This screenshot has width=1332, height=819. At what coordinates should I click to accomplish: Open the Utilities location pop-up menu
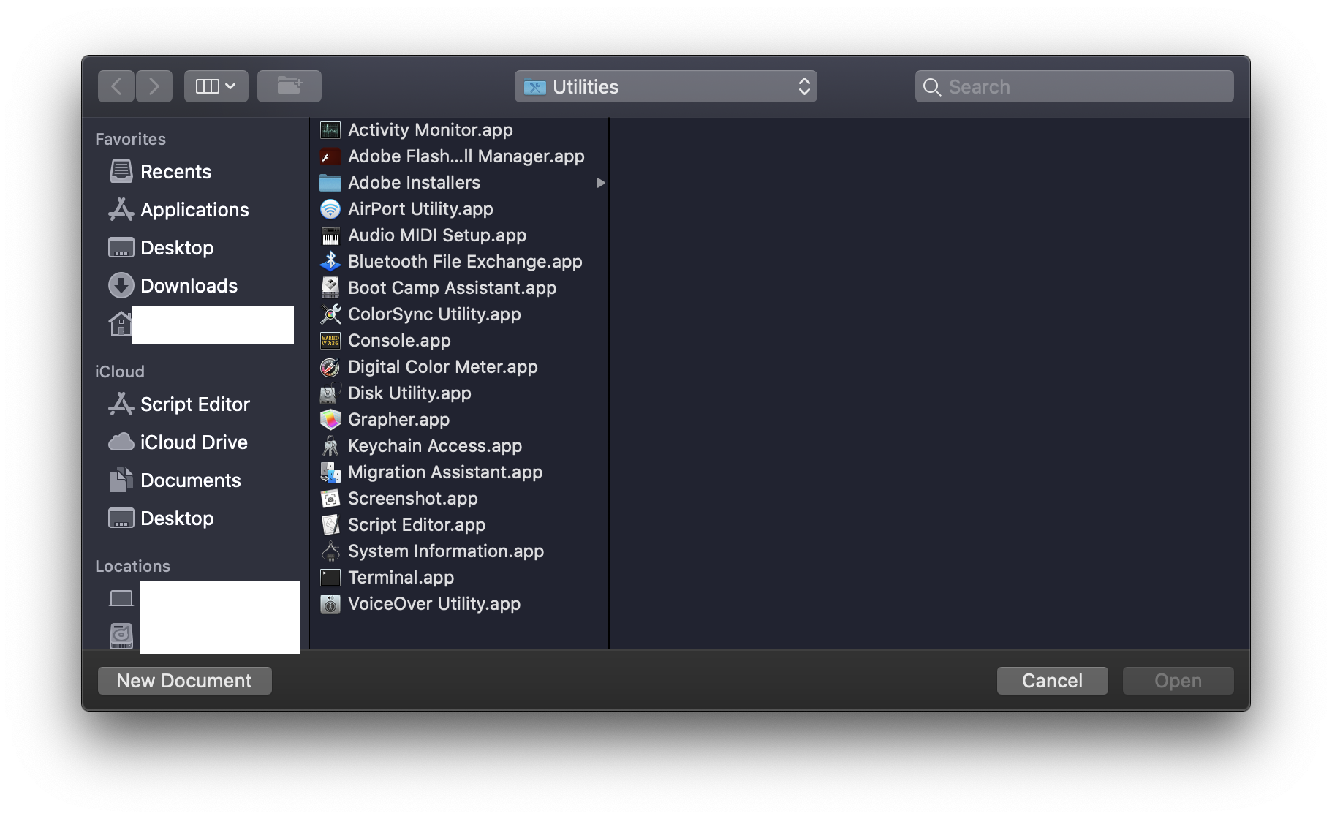(666, 86)
